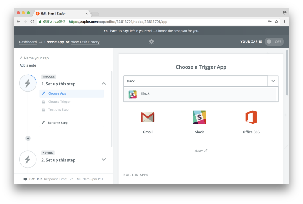Open the trigger app dropdown arrow
Screen dimensions: 303x204
point(273,81)
